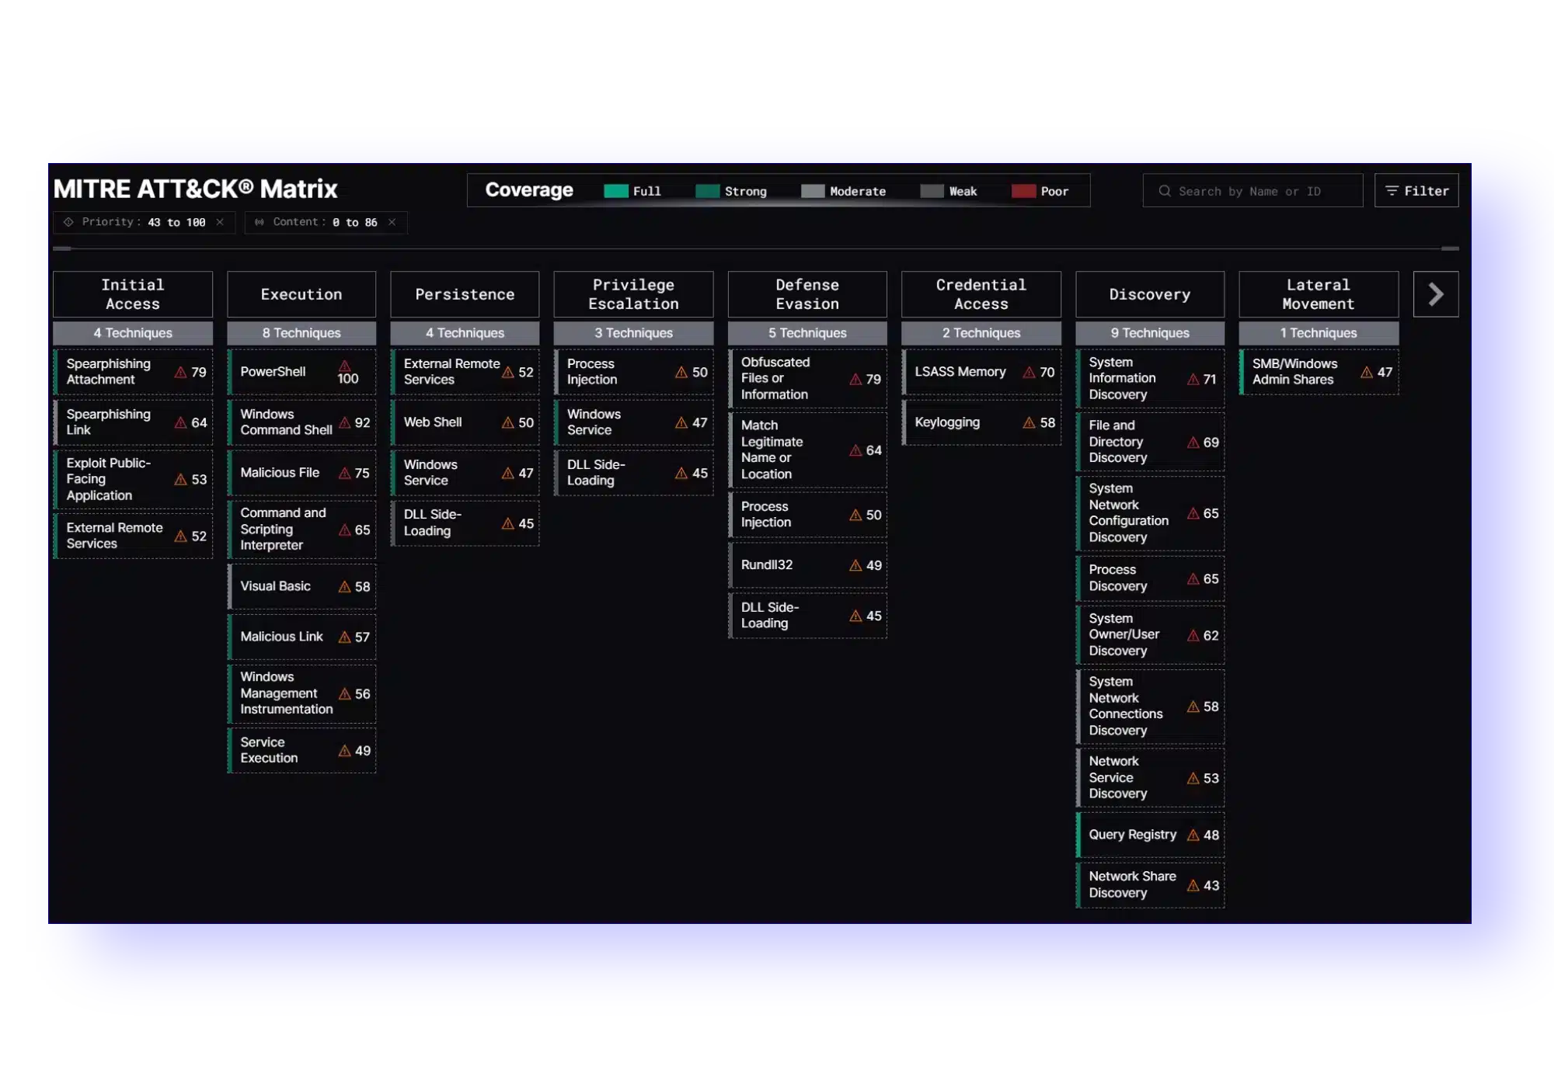Open System Network Connections Discovery technique
Screen dimensions: 1554x1087
1150,707
